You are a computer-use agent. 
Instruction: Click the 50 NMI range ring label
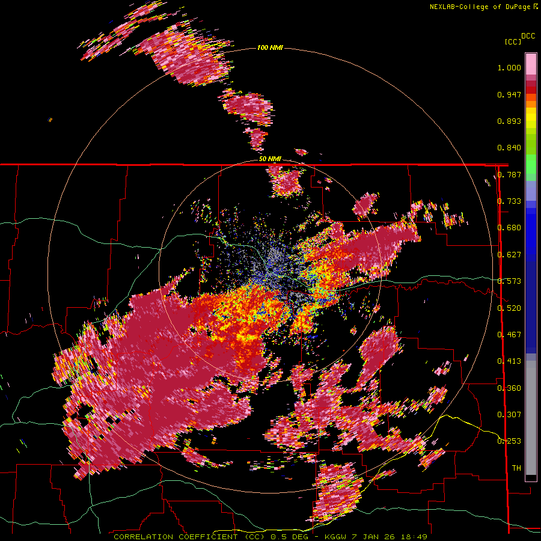270,159
